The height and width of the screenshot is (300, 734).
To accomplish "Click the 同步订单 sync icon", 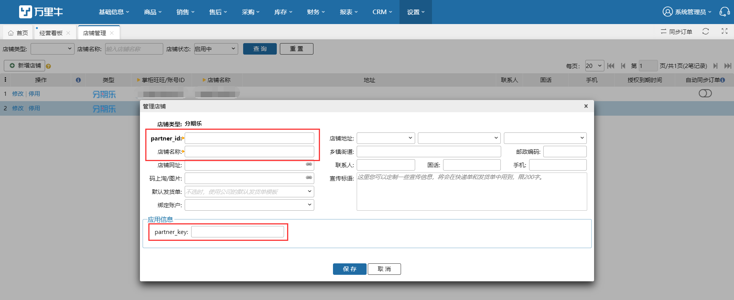I will coord(664,32).
